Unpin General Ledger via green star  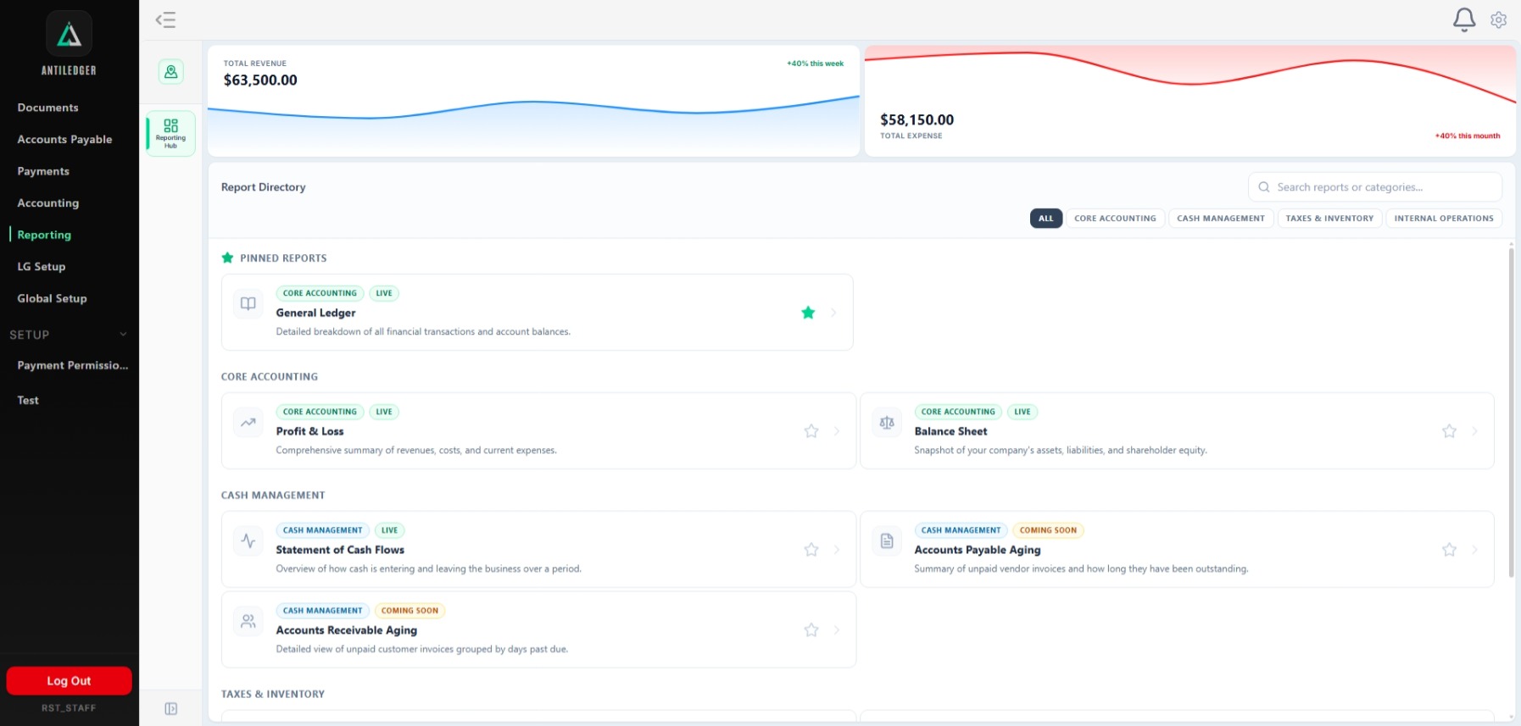click(x=808, y=313)
